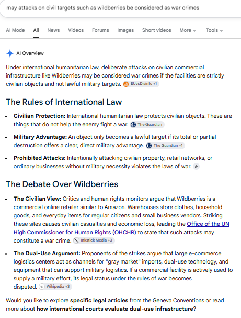
Task: Click the search query input field
Action: (x=120, y=8)
